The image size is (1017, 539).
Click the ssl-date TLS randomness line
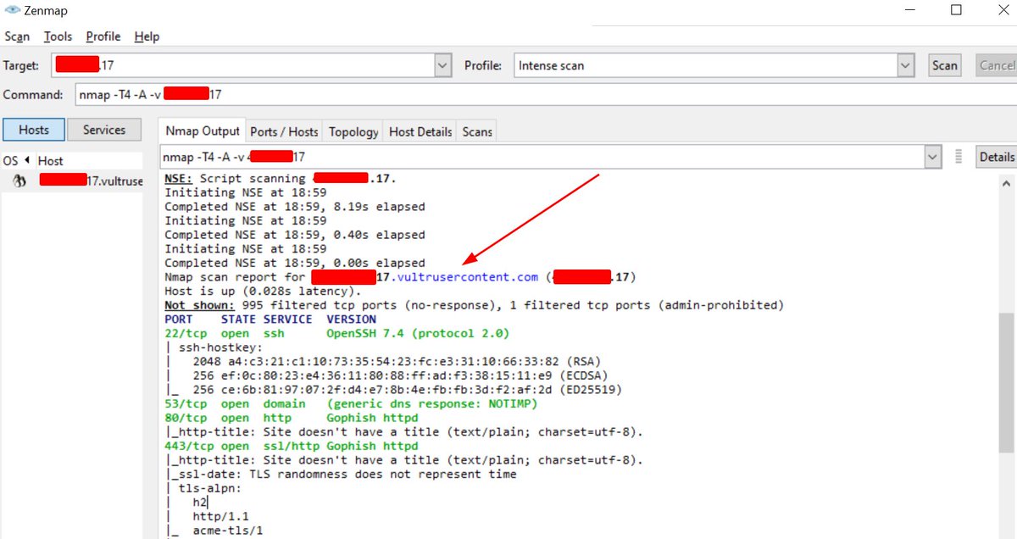click(340, 474)
